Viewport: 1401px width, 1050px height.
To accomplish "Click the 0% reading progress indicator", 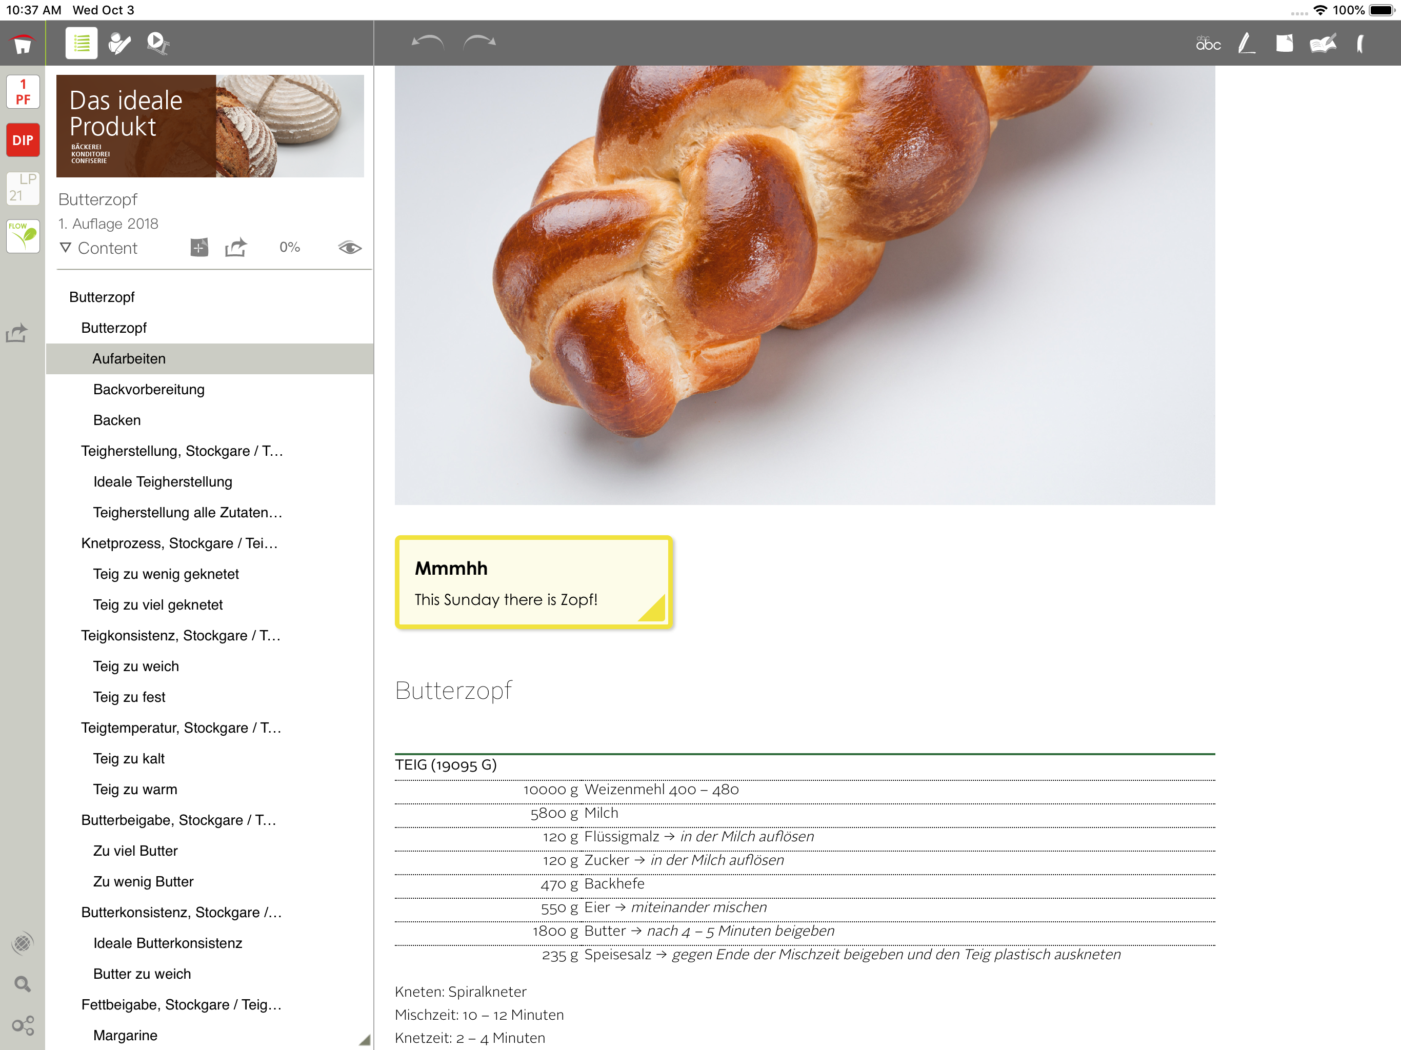I will 289,248.
